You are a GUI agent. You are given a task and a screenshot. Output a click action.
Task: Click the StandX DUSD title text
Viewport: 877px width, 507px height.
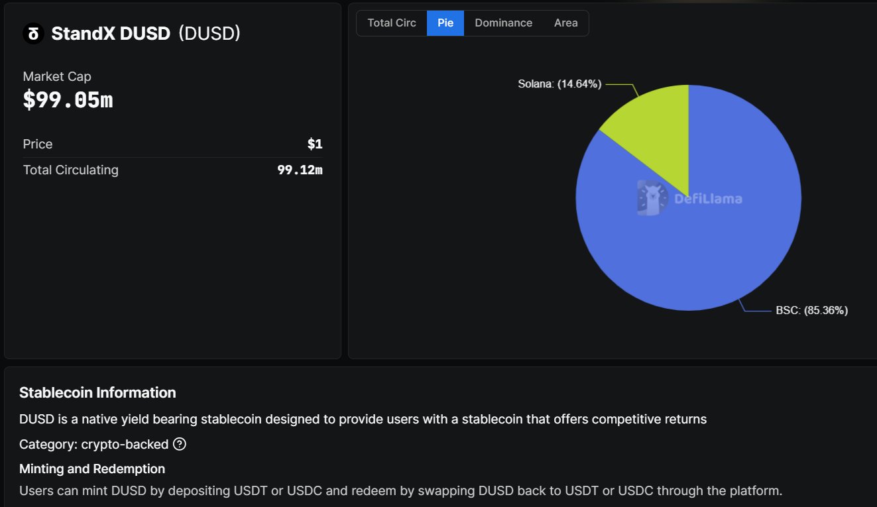pos(111,34)
